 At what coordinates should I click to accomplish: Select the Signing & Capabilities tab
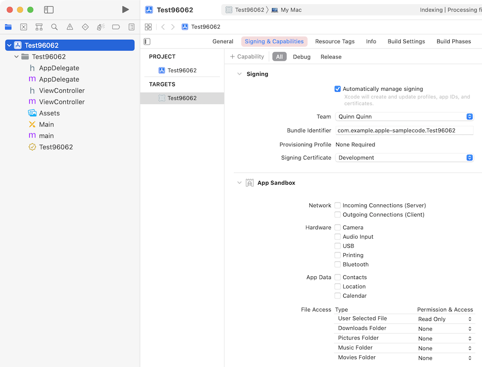tap(274, 42)
